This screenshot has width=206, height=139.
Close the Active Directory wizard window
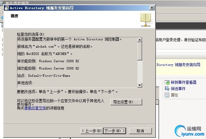[x=152, y=8]
